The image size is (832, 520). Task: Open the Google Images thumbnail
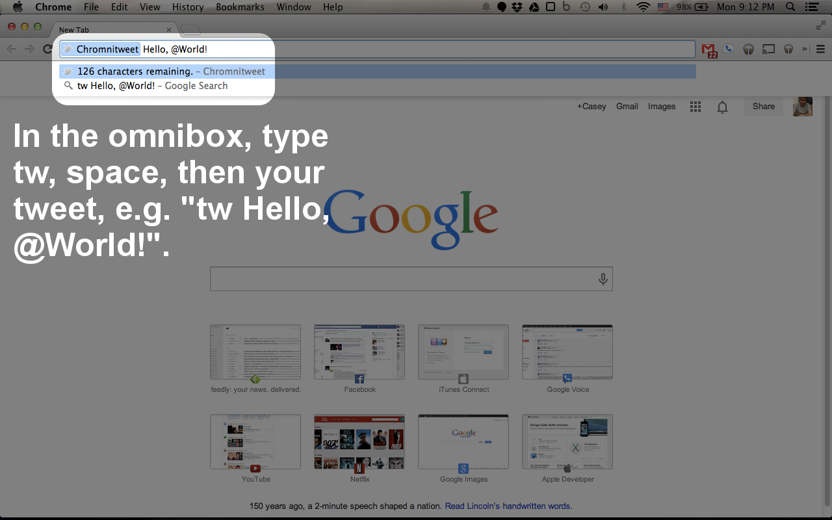coord(463,442)
